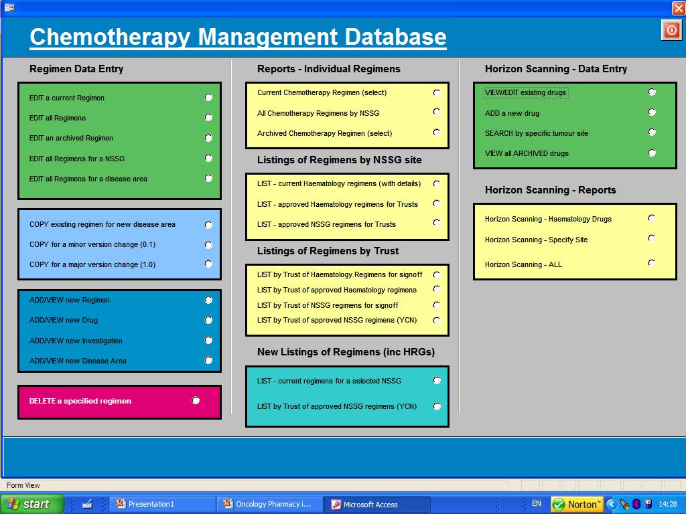
Task: Select LIST by Trust of NSSG regimens for signoff
Action: click(x=437, y=305)
